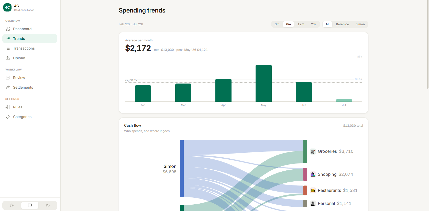Image resolution: width=429 pixels, height=211 pixels.
Task: Click the May peak spending bar
Action: pos(263,83)
